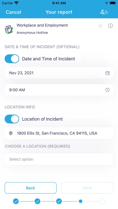Disable Date and Time of Incident toggle
Image resolution: width=118 pixels, height=209 pixels.
(12, 59)
